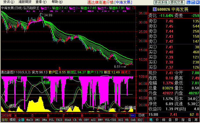Screen dimensions: 200x123
Task: Click the 地狱:0 indicator value
Action: pos(126,72)
